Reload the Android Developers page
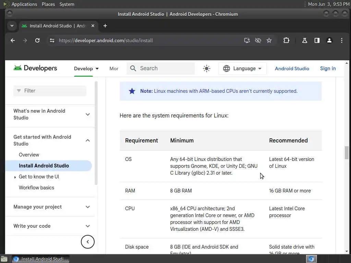Viewport: 351px width, 263px height. click(37, 40)
